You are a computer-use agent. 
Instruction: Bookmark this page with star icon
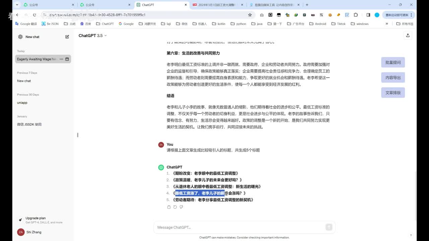250,15
